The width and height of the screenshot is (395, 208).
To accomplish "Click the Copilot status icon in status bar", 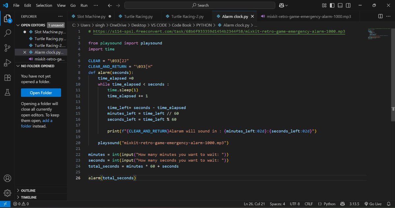I will point(342,204).
